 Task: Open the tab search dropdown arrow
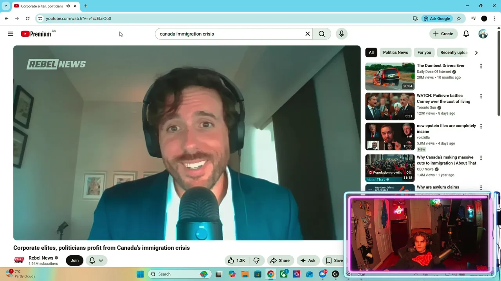[6, 6]
